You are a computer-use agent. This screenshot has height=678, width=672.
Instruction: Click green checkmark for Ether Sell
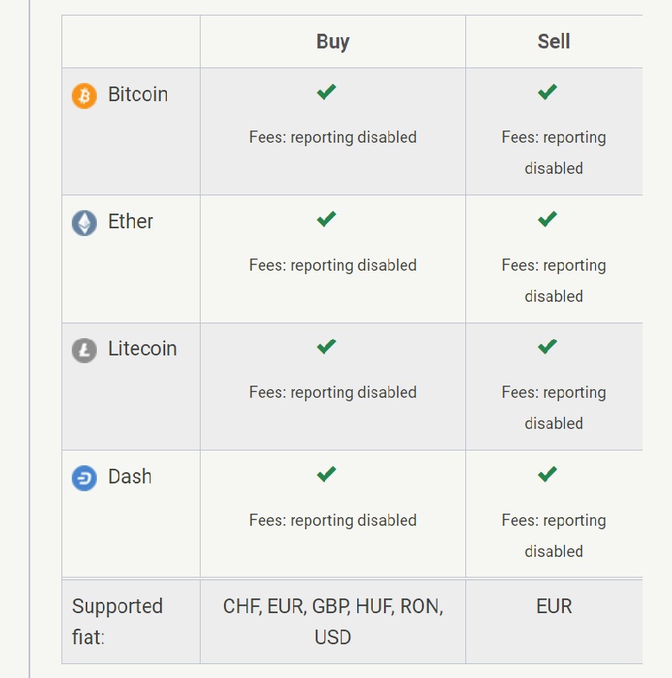(x=547, y=219)
